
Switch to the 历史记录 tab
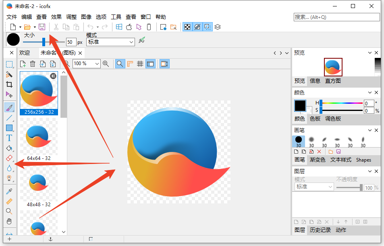(x=320, y=230)
